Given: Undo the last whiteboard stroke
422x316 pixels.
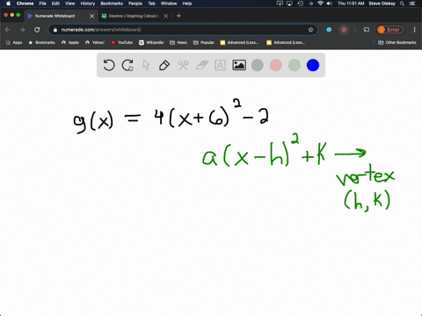Looking at the screenshot, I should tap(109, 65).
